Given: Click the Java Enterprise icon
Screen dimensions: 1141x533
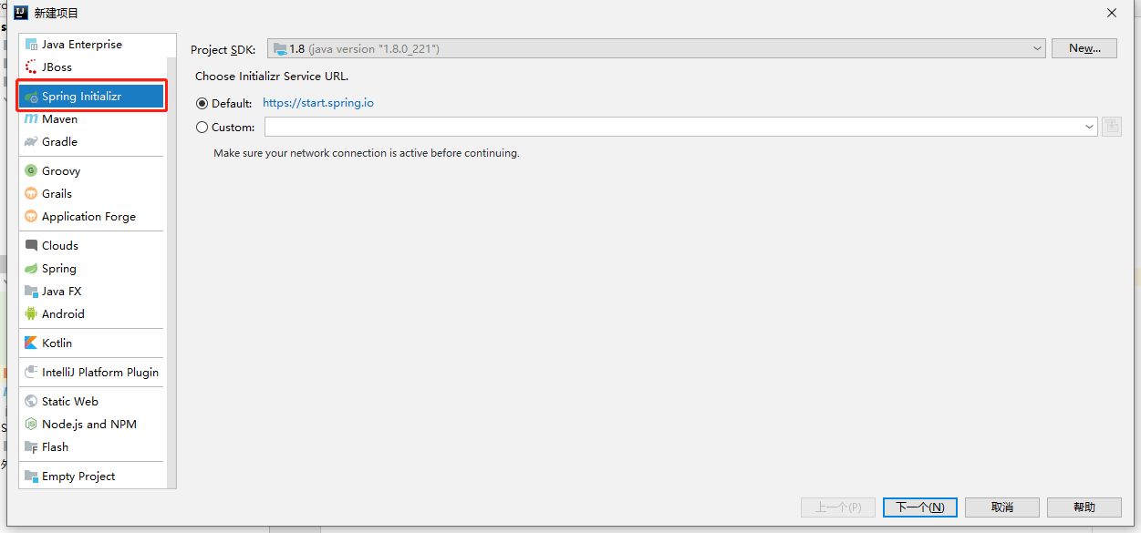Looking at the screenshot, I should click(31, 44).
